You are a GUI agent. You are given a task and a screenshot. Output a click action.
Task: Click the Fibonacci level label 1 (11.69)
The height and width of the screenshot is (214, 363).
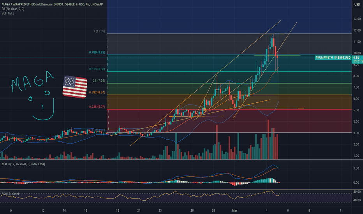(99, 31)
